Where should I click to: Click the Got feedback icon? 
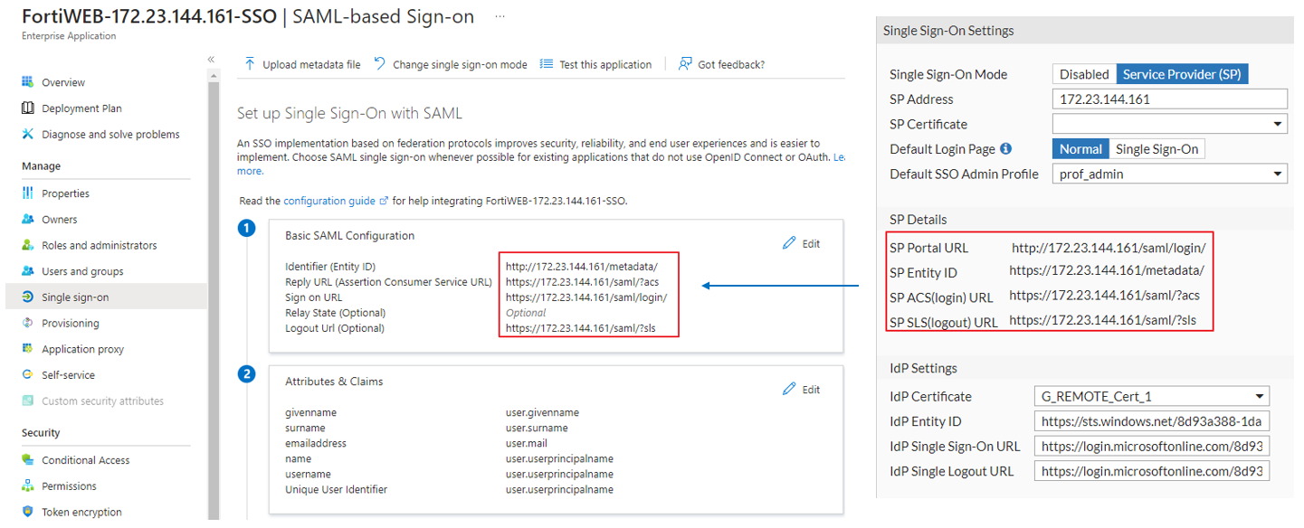pyautogui.click(x=683, y=64)
